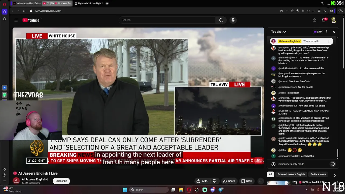Open the YouTube hamburger guide menu
This screenshot has height=194, width=345.
click(x=16, y=20)
